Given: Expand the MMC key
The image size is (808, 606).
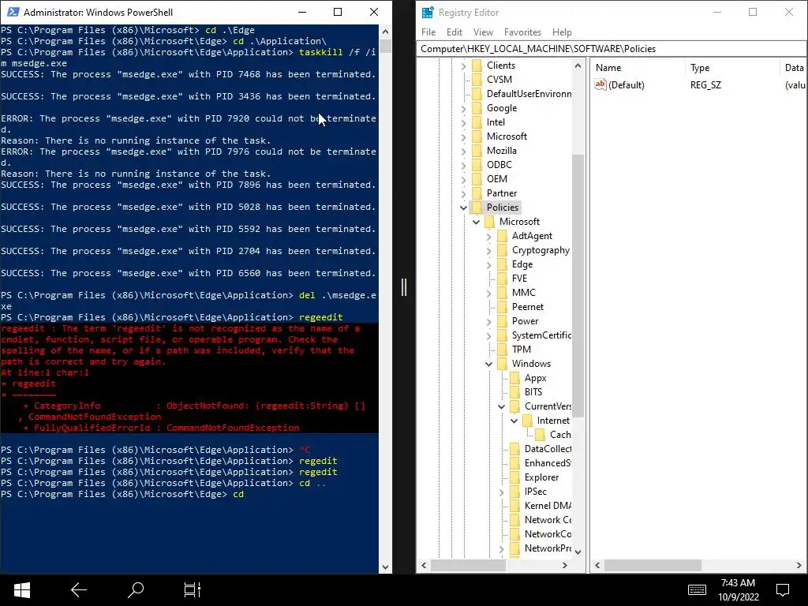Looking at the screenshot, I should 488,293.
